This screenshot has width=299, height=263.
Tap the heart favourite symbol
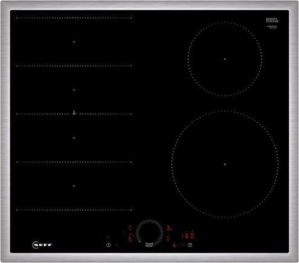[x=182, y=245]
